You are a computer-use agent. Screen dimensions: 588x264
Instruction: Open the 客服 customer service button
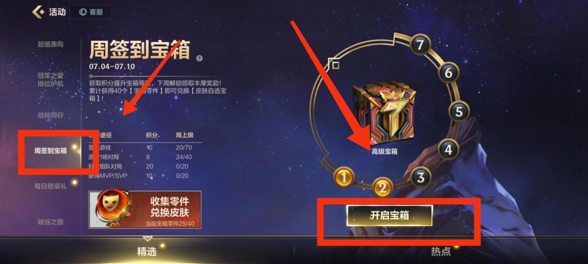91,12
